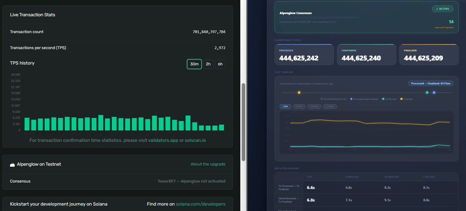Open the solscan.io link
The height and width of the screenshot is (211, 466).
pos(195,140)
